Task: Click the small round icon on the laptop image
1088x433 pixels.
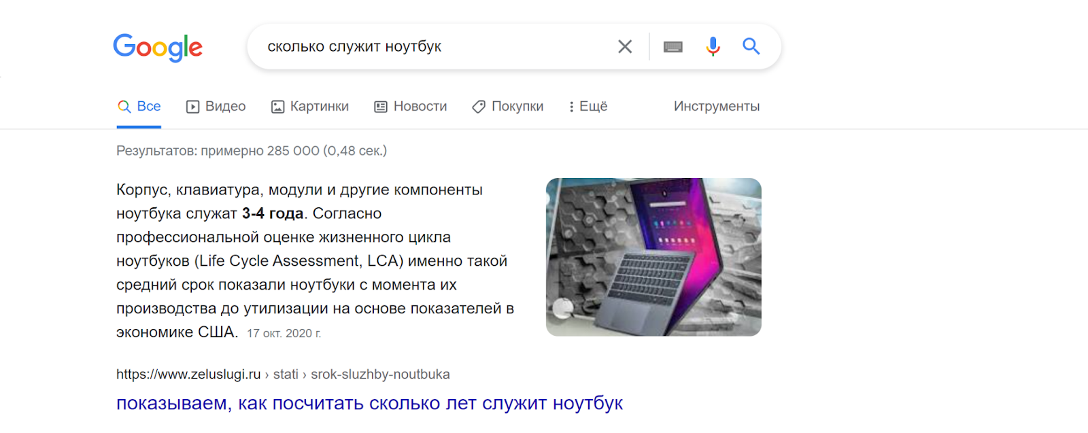Action: pyautogui.click(x=562, y=308)
